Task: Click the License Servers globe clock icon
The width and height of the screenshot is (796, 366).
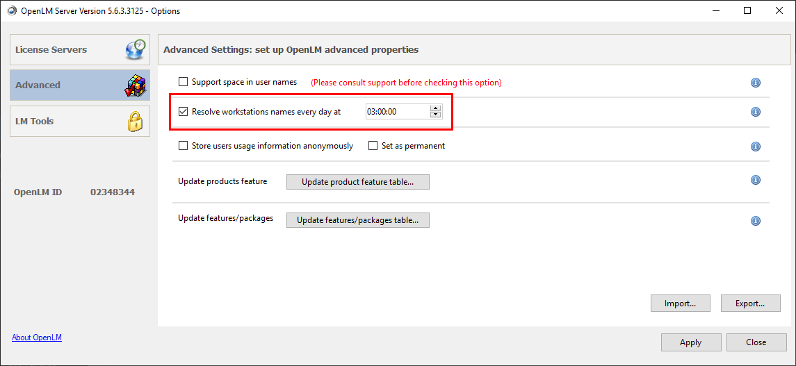Action: click(x=136, y=49)
